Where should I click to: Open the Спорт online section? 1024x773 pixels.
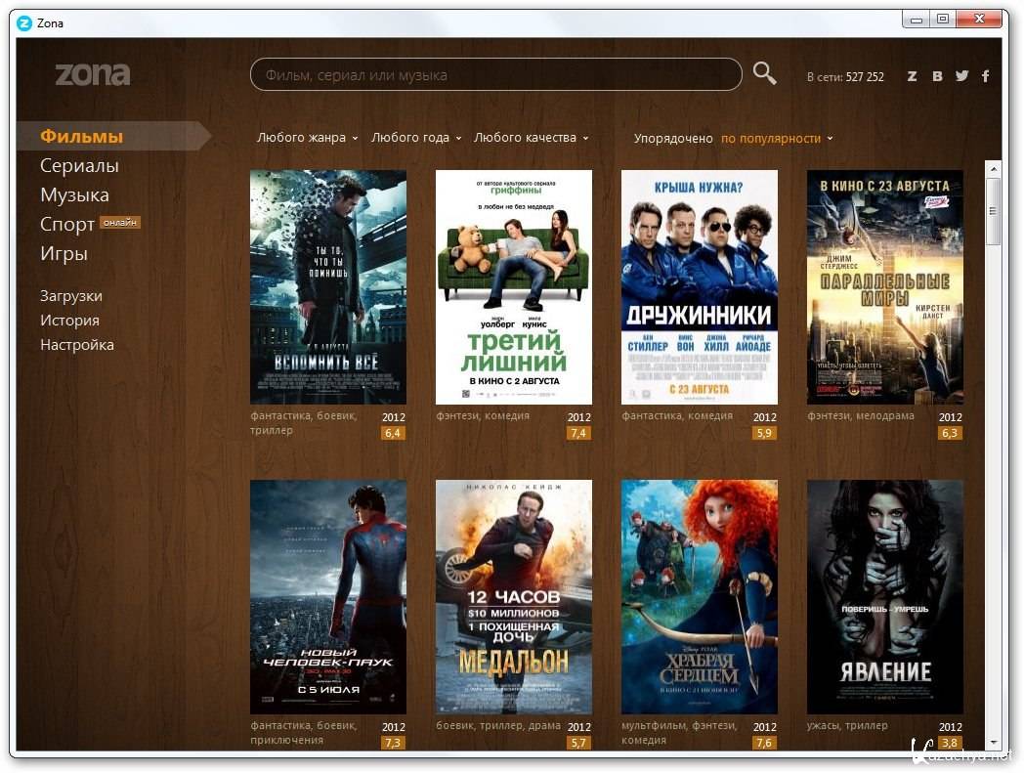(x=67, y=225)
